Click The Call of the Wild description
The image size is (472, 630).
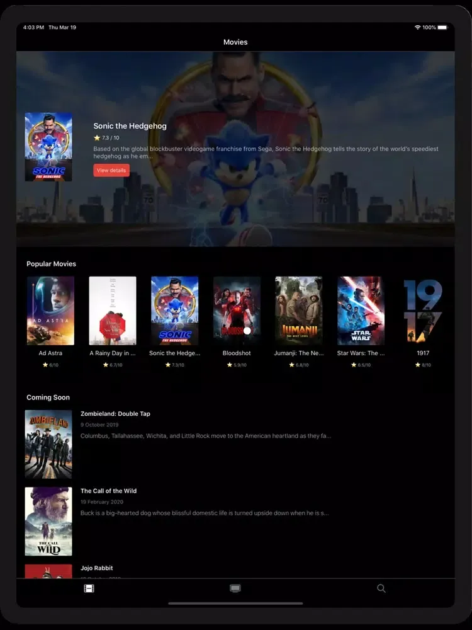[205, 513]
